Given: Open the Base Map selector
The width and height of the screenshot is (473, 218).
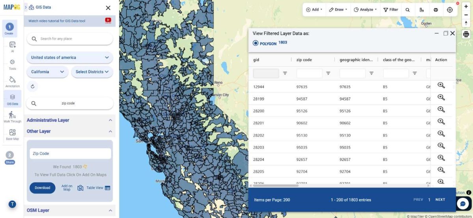Looking at the screenshot, I should click(12, 134).
